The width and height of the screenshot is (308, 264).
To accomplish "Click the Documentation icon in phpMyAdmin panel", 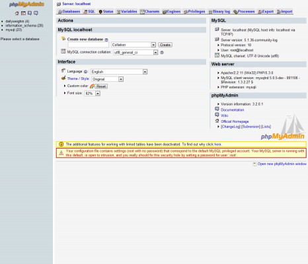I will [217, 109].
